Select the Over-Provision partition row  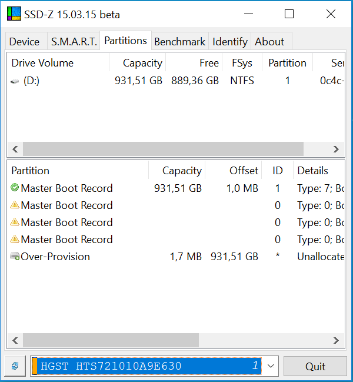[x=176, y=257]
